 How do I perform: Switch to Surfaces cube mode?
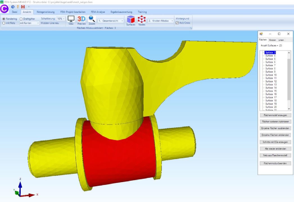pyautogui.click(x=131, y=20)
